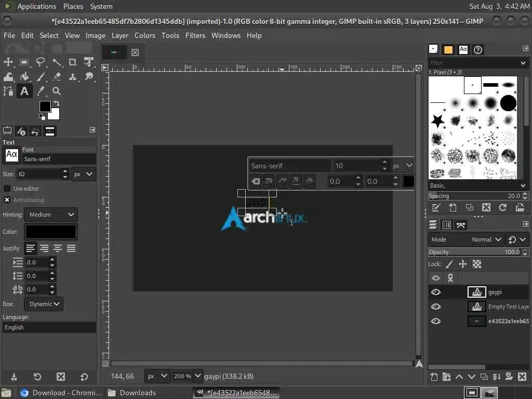Refresh brushes in the Brushes panel
This screenshot has height=399, width=532.
(x=503, y=207)
